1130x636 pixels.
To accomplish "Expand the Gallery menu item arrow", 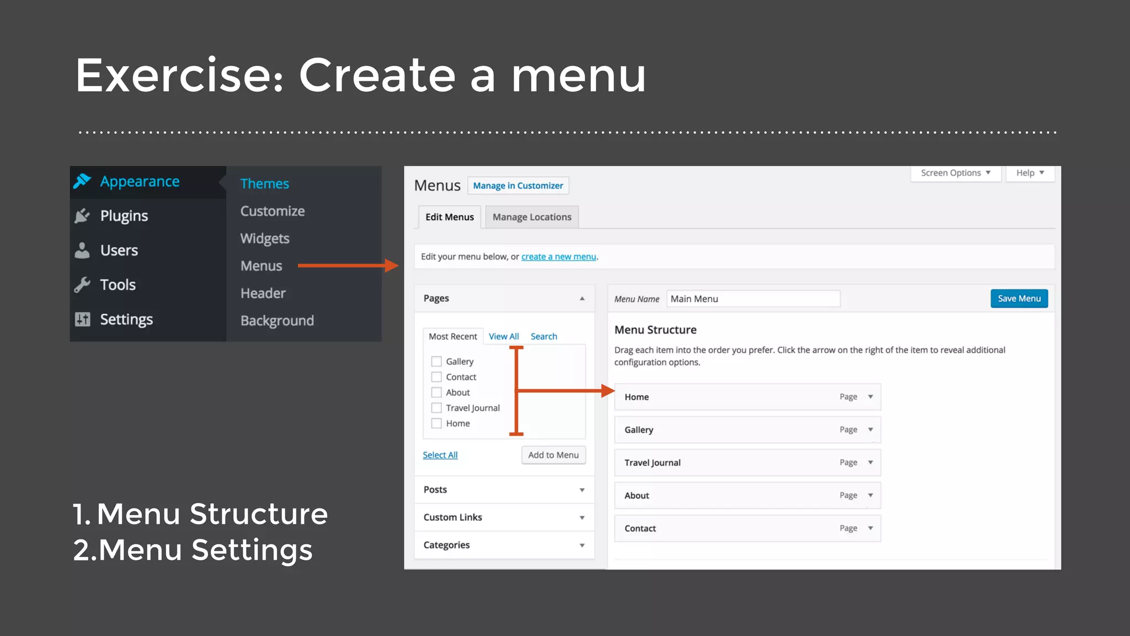I will point(870,430).
